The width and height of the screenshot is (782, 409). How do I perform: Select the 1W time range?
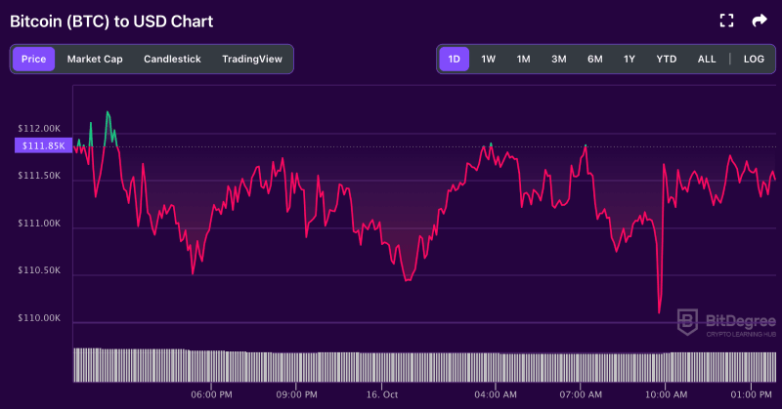click(489, 59)
